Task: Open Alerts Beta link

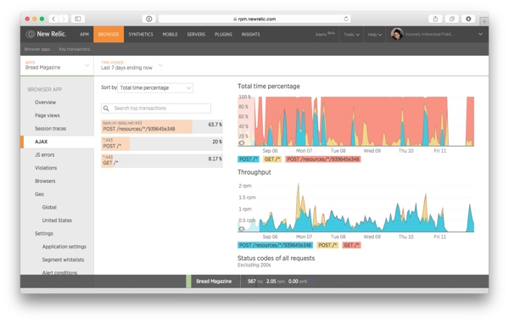Action: coord(325,34)
